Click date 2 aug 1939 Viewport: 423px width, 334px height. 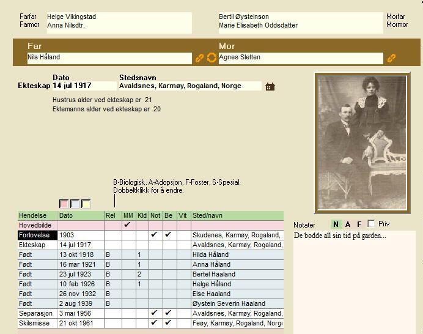pyautogui.click(x=76, y=303)
